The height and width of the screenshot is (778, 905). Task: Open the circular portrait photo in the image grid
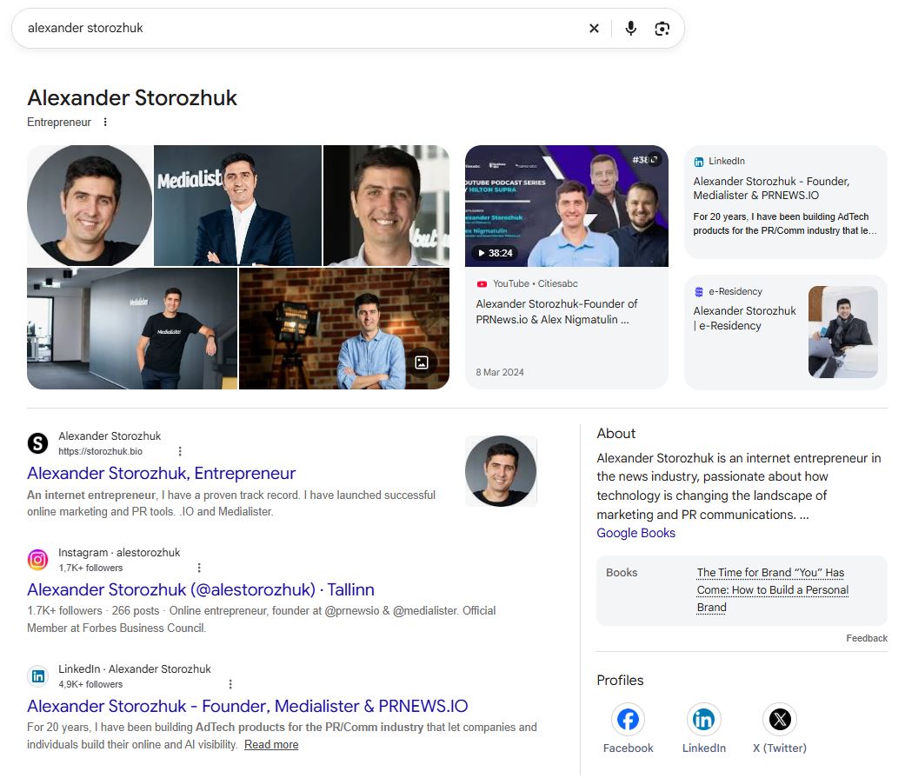[90, 205]
